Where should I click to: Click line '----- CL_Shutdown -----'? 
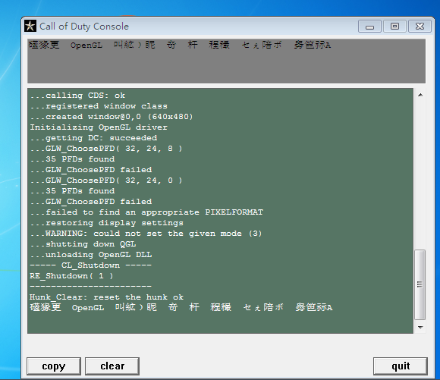(90, 265)
